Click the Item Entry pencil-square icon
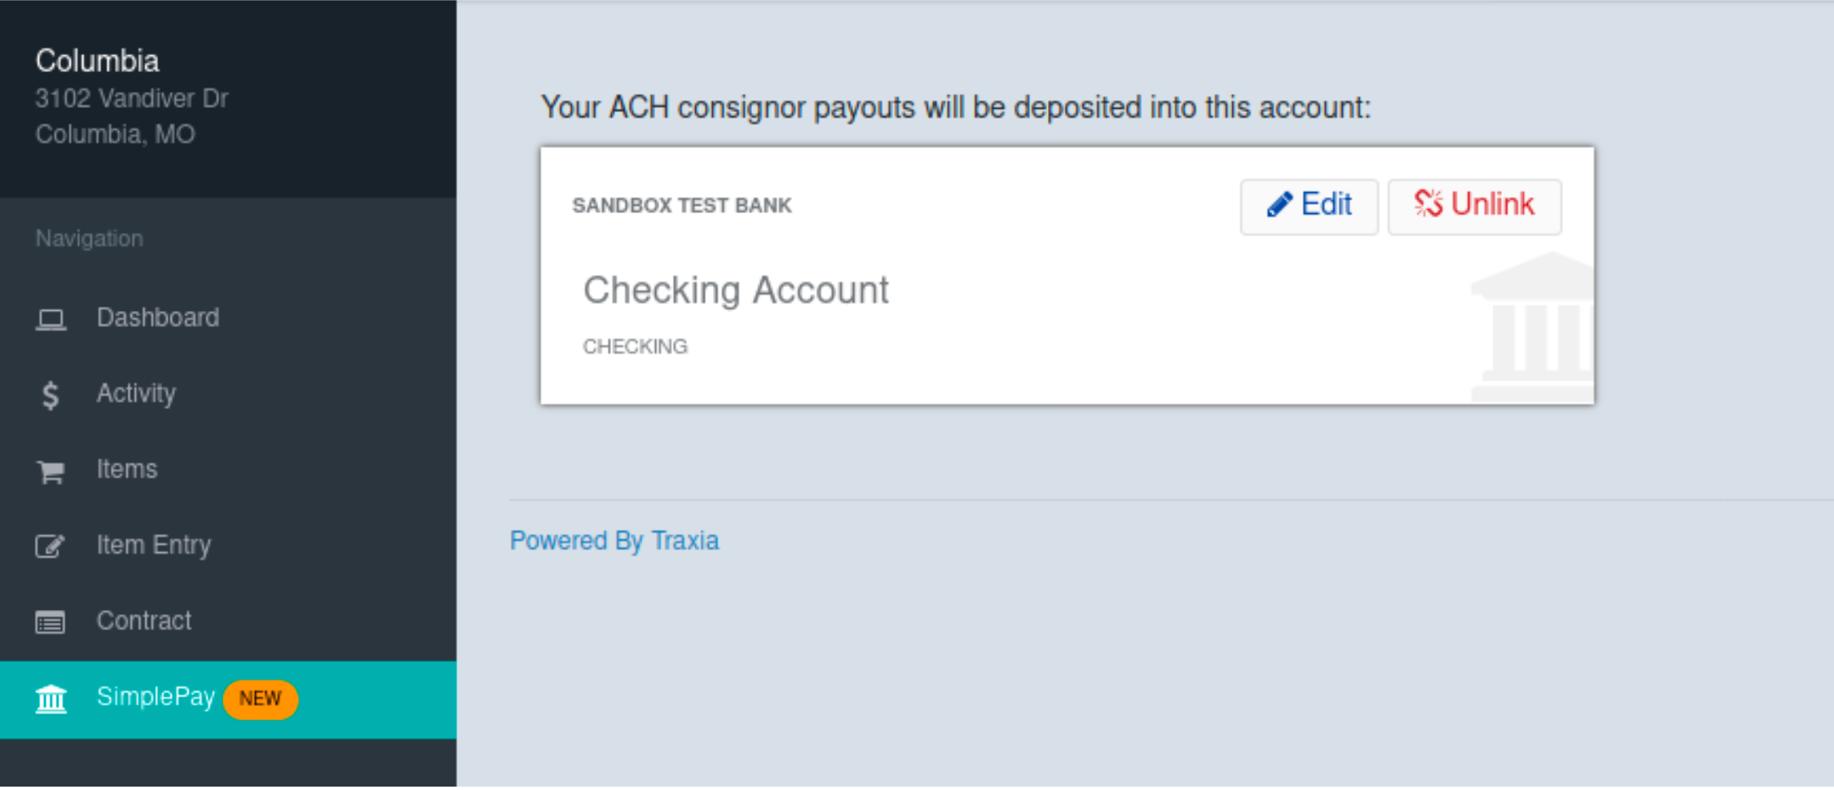 (x=50, y=546)
